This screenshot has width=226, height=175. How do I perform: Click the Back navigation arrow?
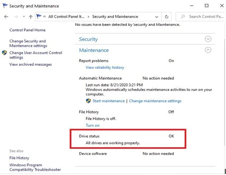coord(6,17)
